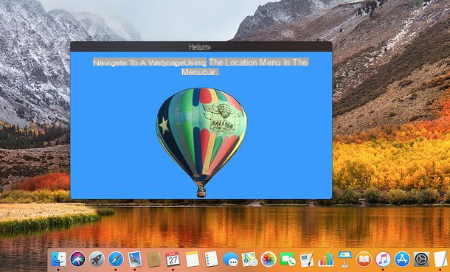The image size is (450, 272).
Task: Open Contacts book icon in dock
Action: [154, 259]
